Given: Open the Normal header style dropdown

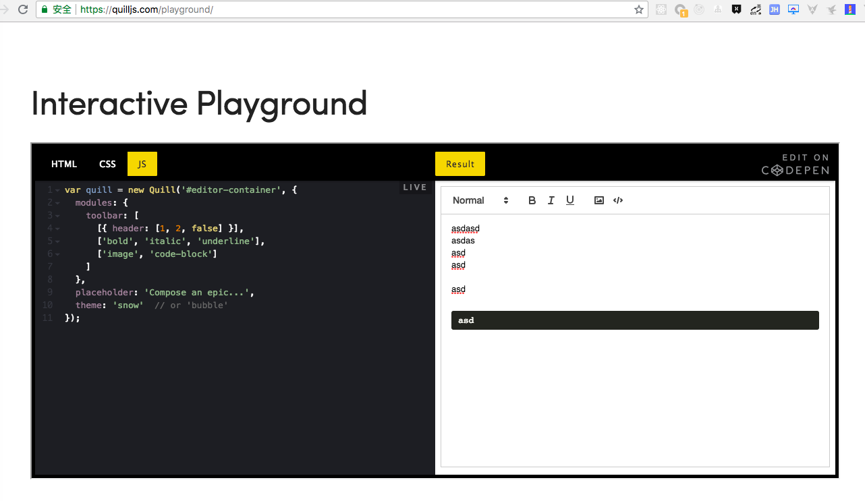Looking at the screenshot, I should click(480, 200).
